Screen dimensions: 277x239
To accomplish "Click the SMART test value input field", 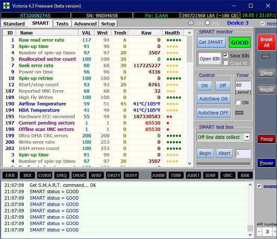I will [243, 153].
